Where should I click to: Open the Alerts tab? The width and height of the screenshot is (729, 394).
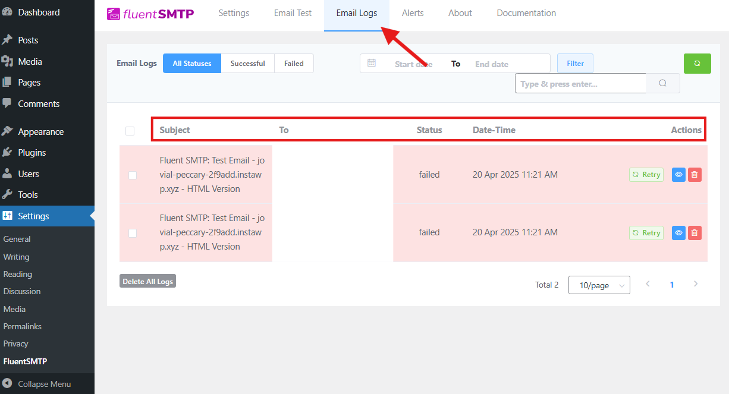point(413,13)
